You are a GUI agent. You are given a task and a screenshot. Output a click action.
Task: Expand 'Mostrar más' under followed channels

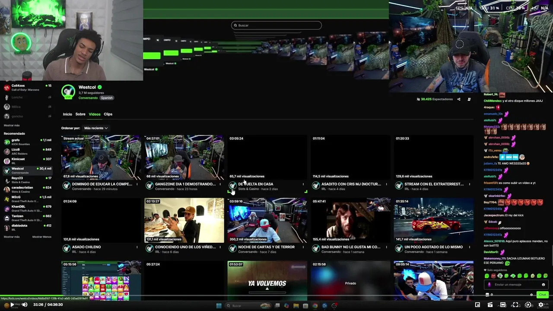pyautogui.click(x=12, y=125)
